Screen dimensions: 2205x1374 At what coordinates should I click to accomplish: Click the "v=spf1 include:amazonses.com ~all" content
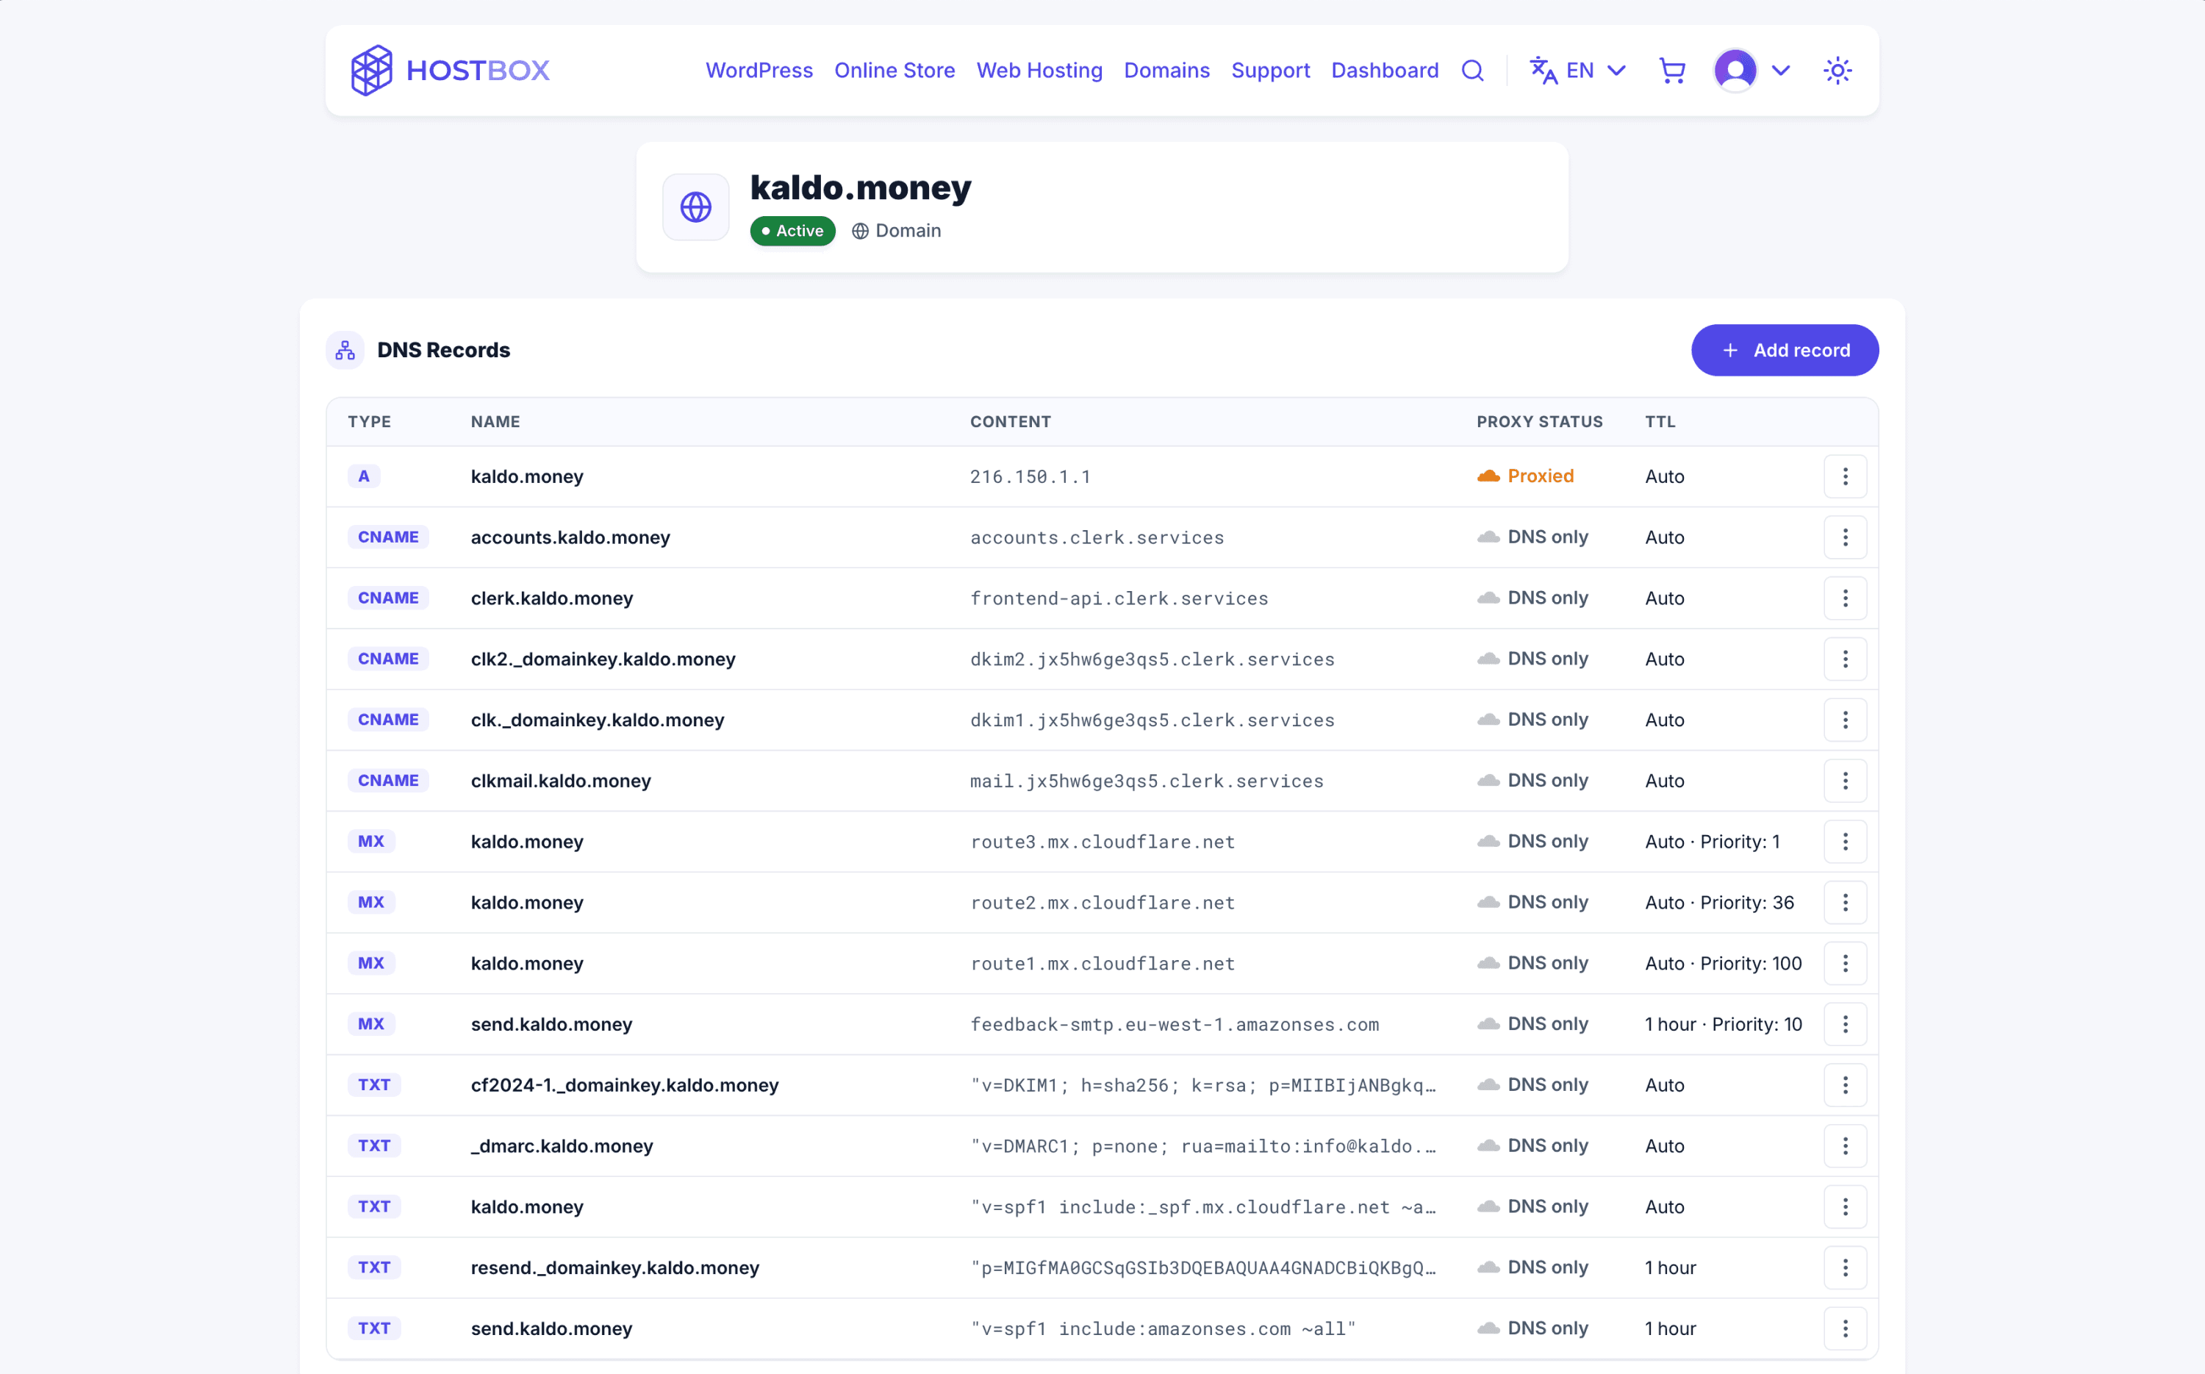click(1163, 1328)
